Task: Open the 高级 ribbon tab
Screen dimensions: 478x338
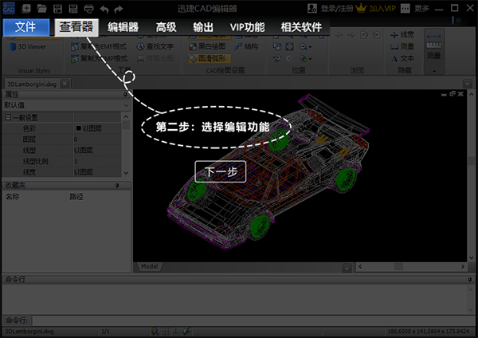Action: 166,27
